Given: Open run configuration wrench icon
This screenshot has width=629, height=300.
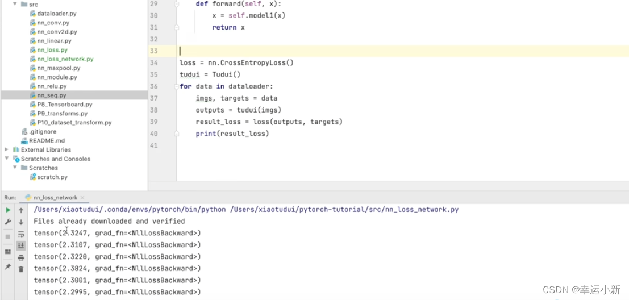Looking at the screenshot, I should click(7, 222).
